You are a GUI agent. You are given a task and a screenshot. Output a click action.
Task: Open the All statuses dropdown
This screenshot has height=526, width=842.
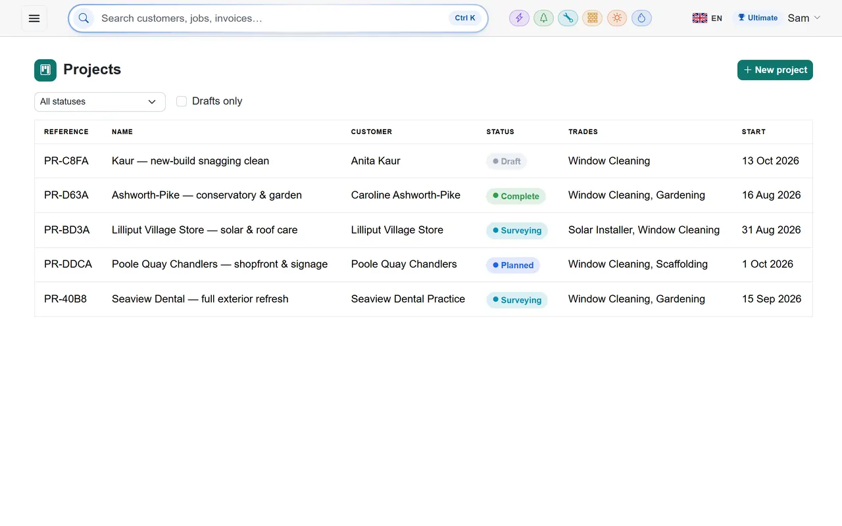(100, 102)
